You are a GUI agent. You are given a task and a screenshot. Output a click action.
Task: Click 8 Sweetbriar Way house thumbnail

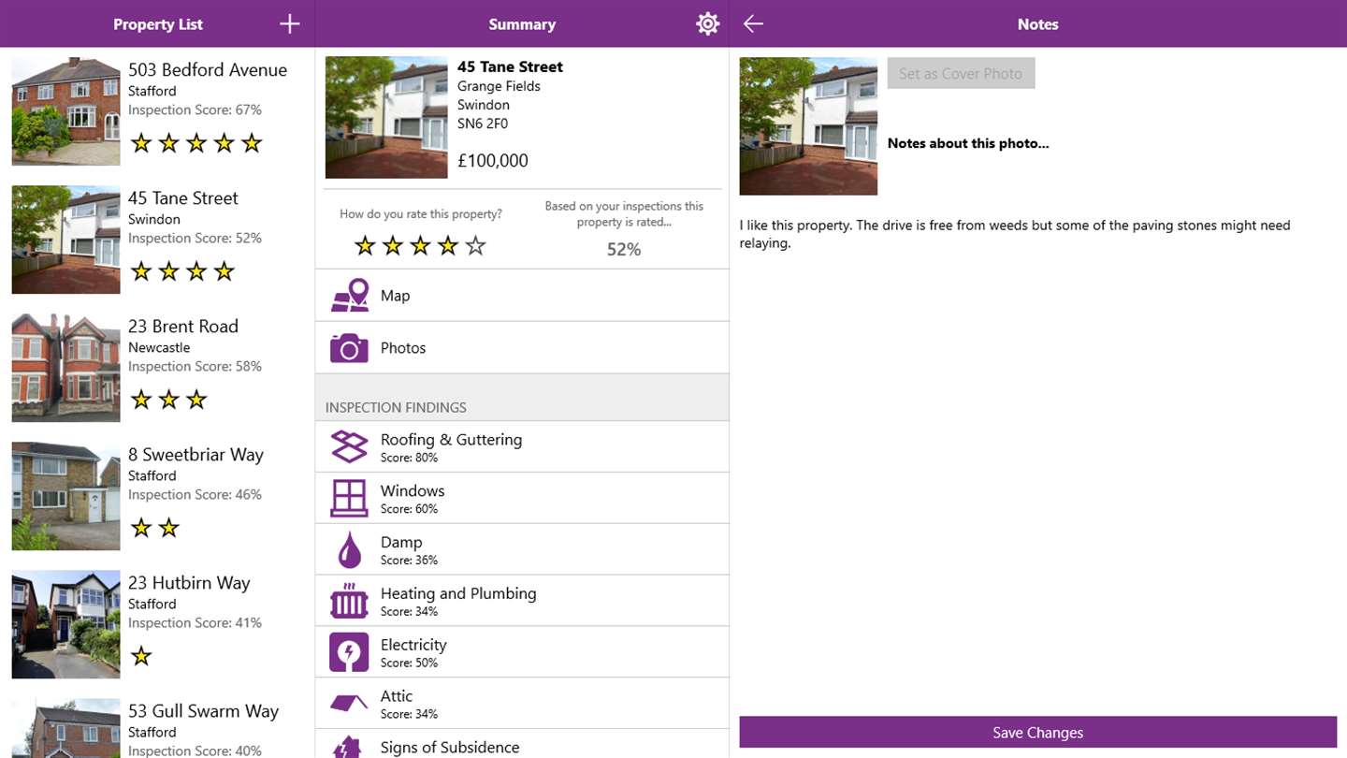(65, 496)
